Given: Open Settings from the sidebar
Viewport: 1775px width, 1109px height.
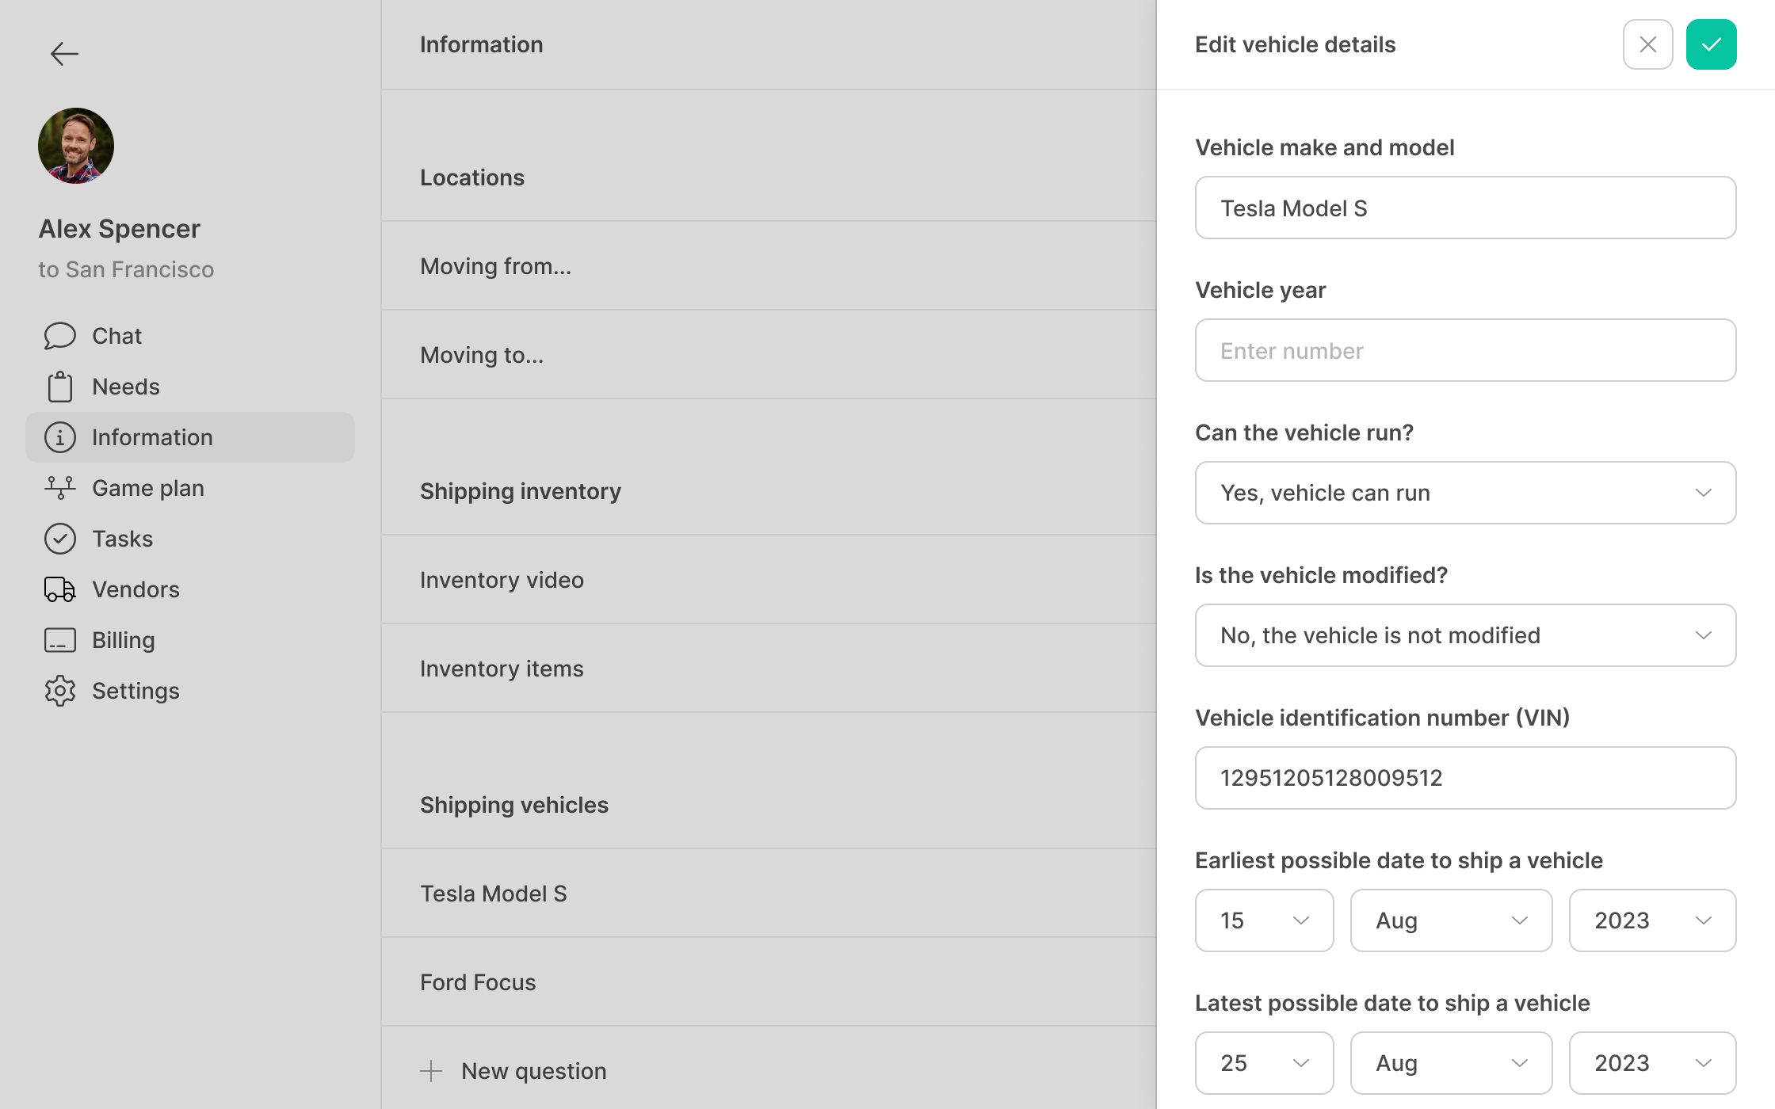Looking at the screenshot, I should point(136,691).
